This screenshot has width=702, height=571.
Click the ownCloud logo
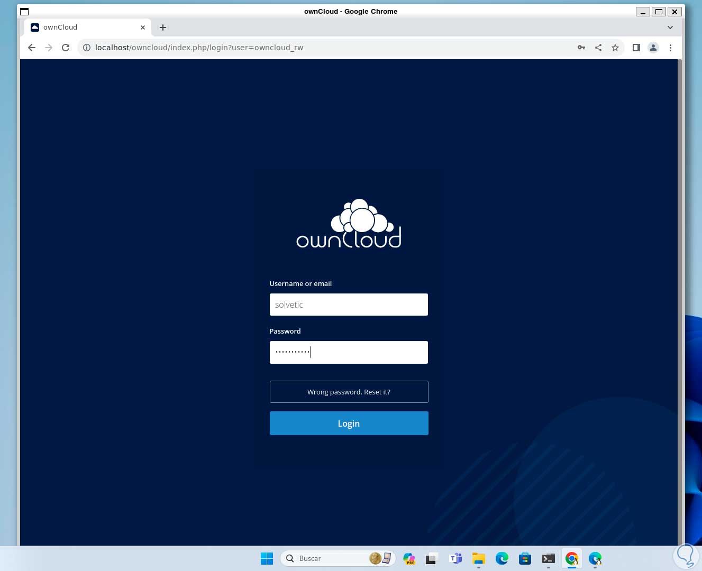tap(349, 224)
